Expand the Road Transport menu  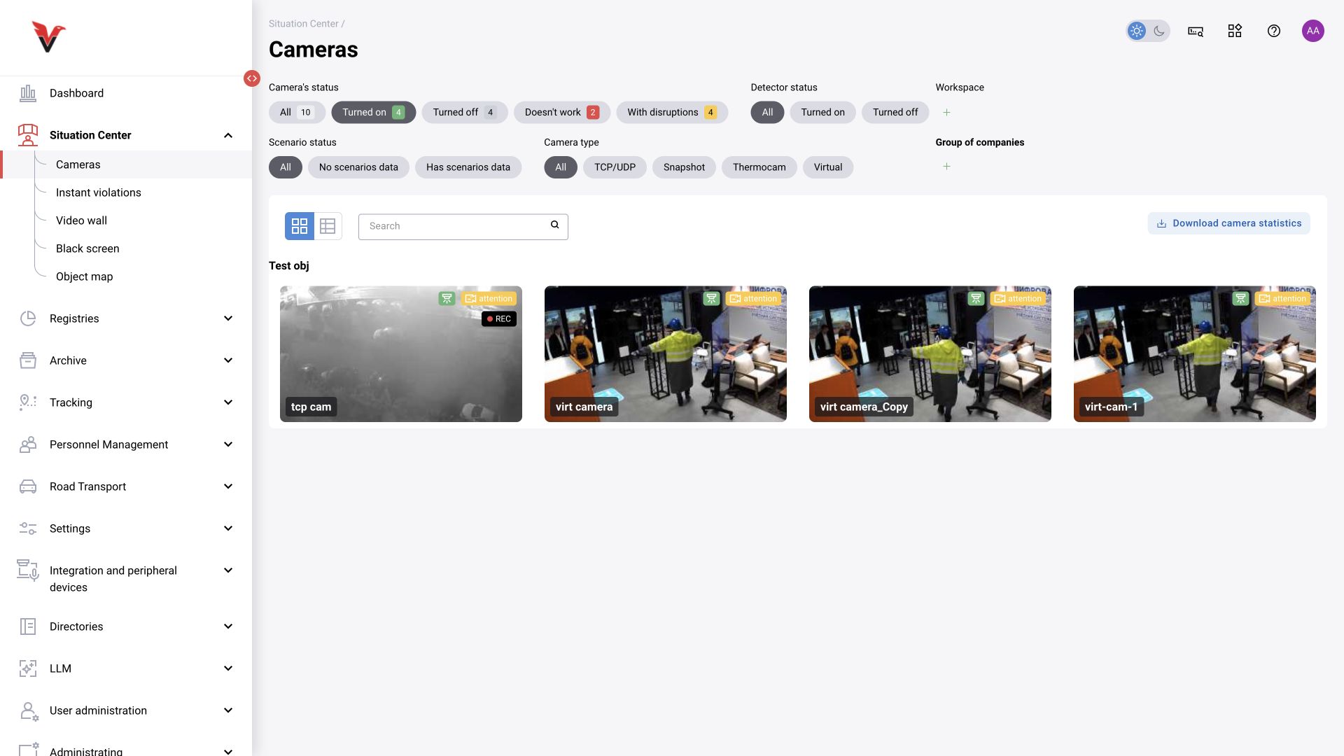(x=228, y=486)
